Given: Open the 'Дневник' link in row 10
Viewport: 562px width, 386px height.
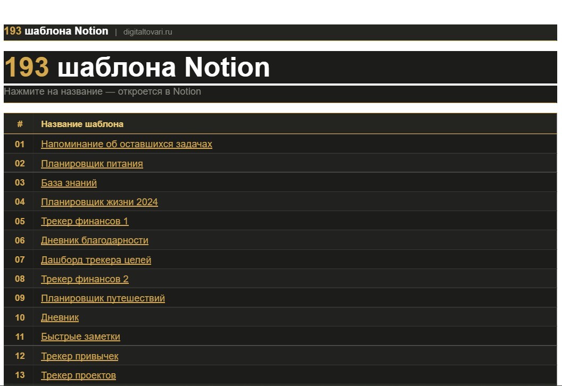Looking at the screenshot, I should pyautogui.click(x=60, y=317).
